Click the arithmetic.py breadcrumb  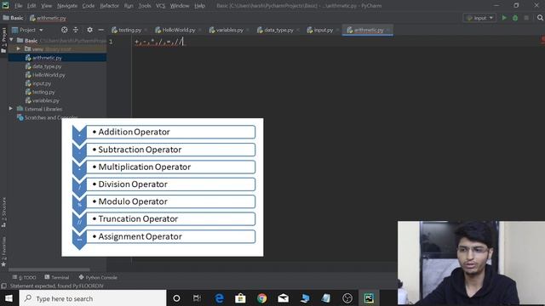coord(48,18)
